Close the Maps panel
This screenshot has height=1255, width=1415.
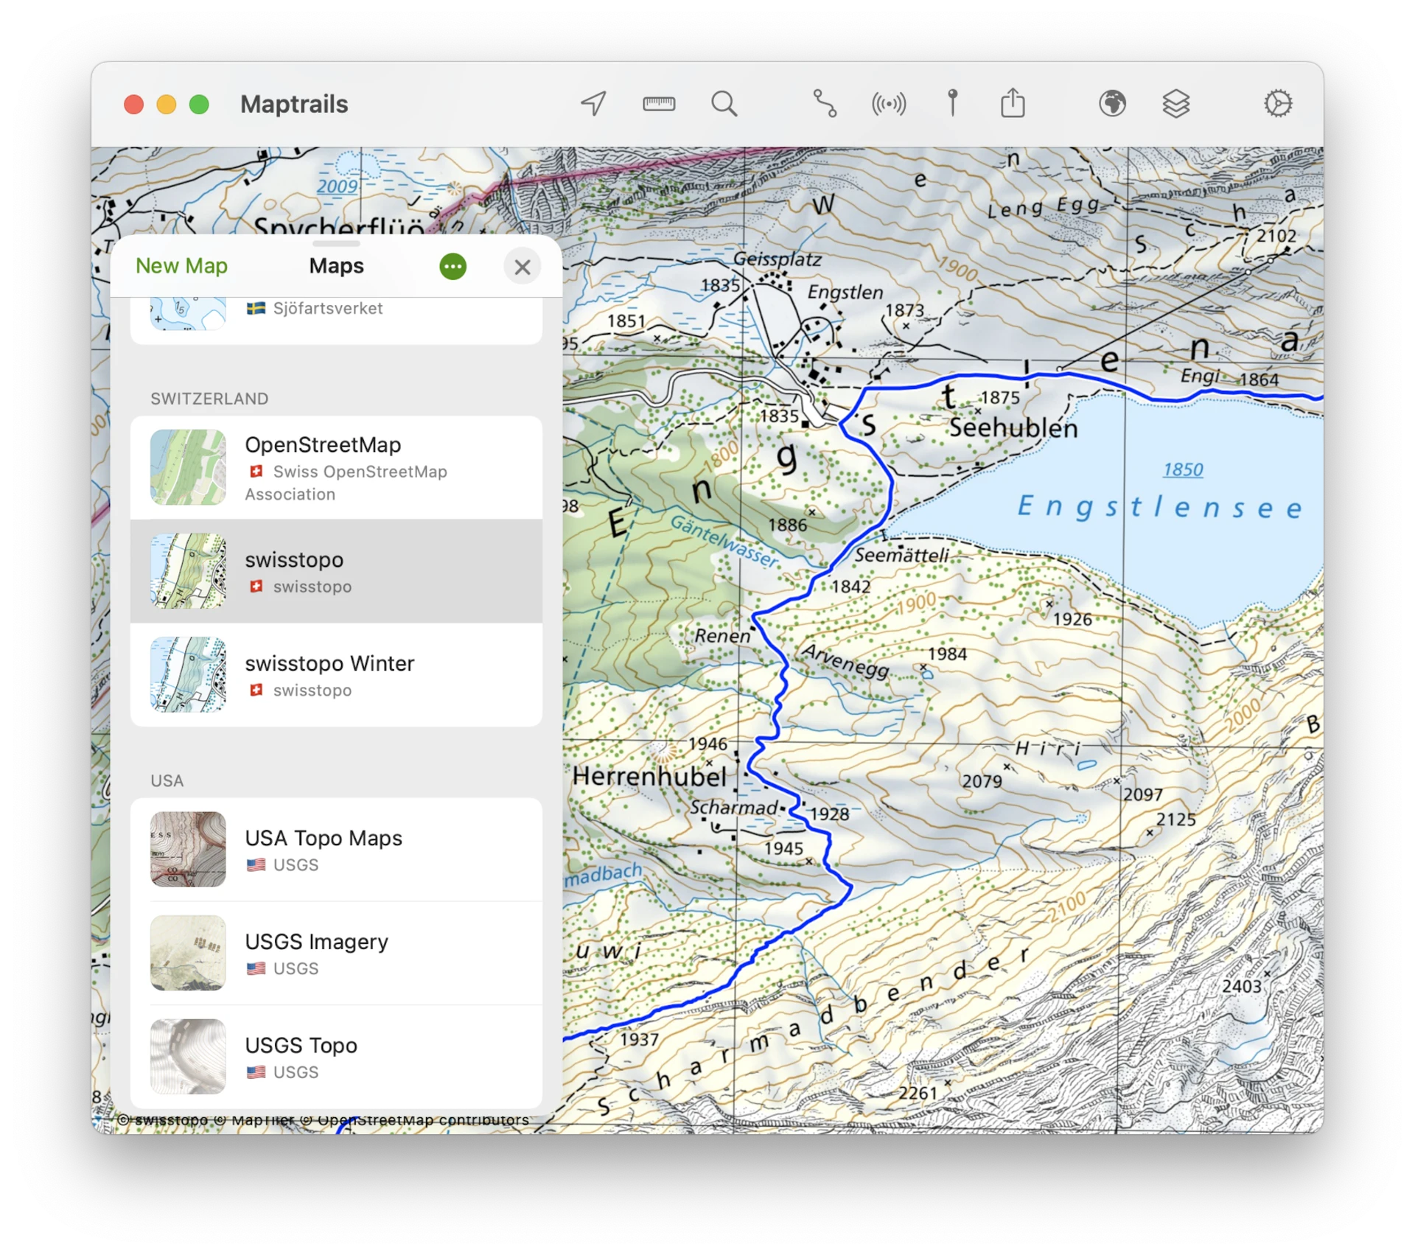point(523,267)
